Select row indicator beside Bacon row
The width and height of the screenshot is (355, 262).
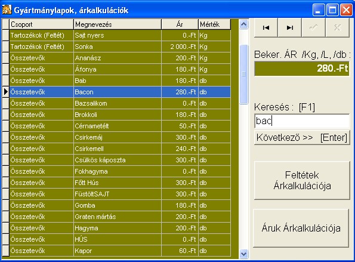point(5,92)
